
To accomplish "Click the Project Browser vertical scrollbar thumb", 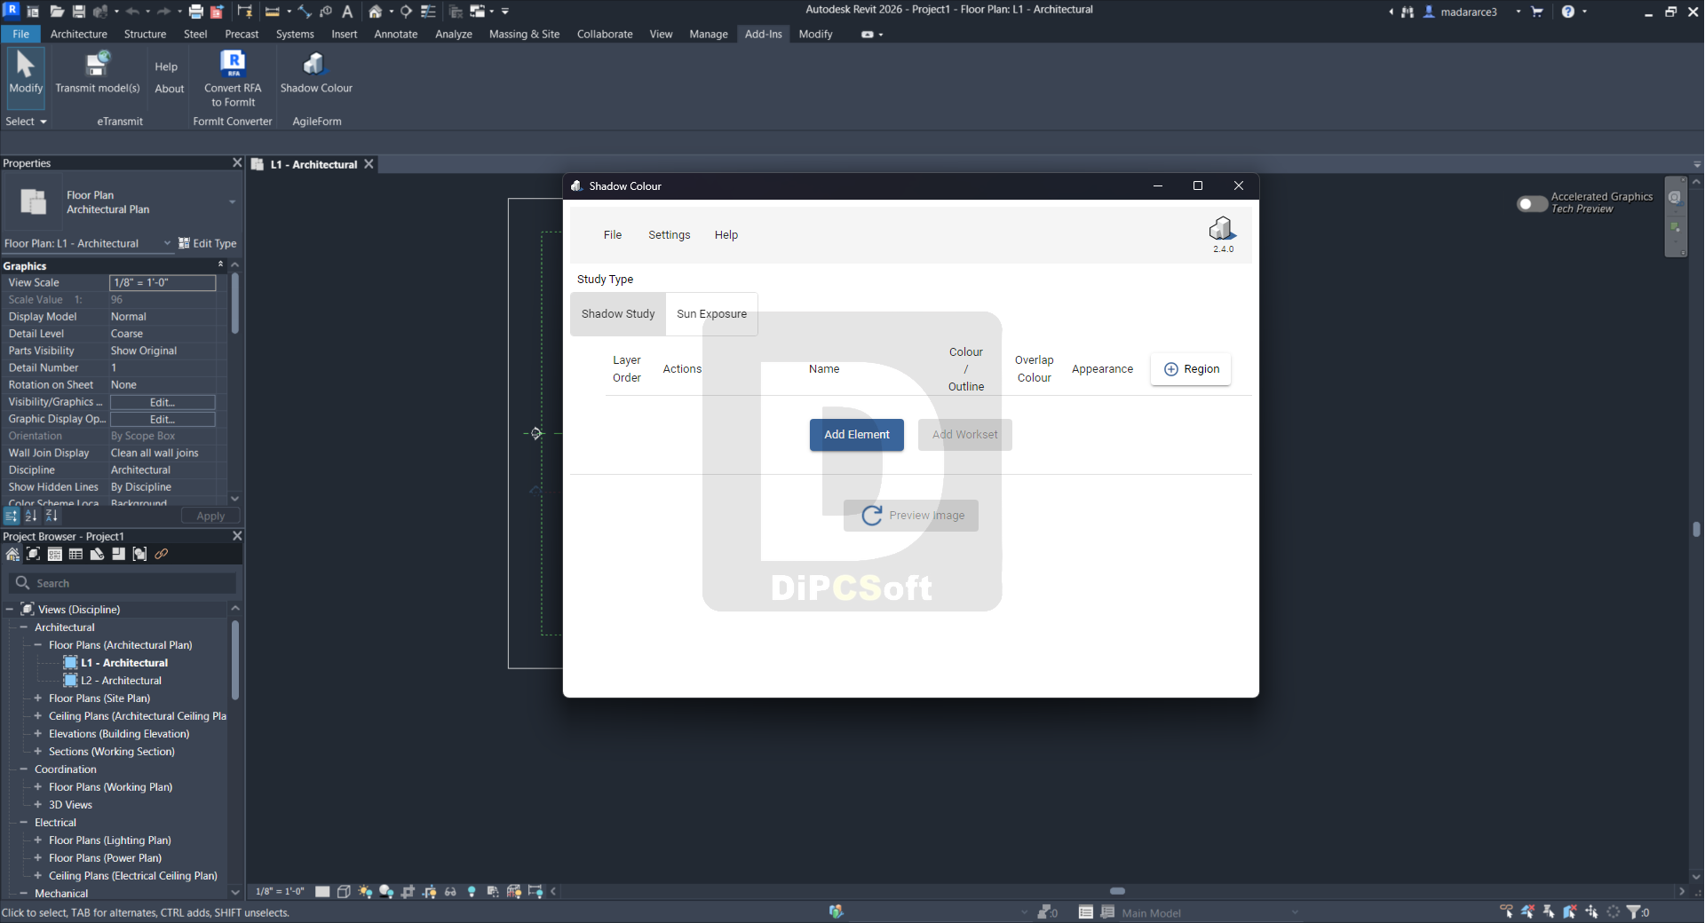I will tap(235, 660).
